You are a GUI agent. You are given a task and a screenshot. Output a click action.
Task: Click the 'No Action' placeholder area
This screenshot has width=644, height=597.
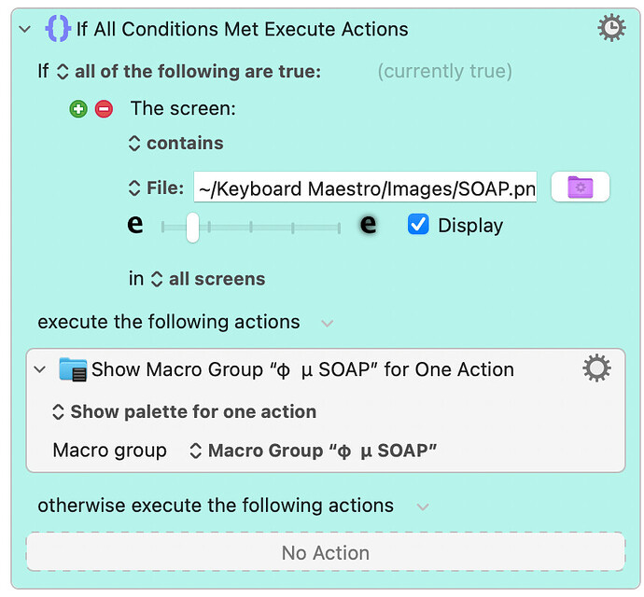click(x=326, y=552)
